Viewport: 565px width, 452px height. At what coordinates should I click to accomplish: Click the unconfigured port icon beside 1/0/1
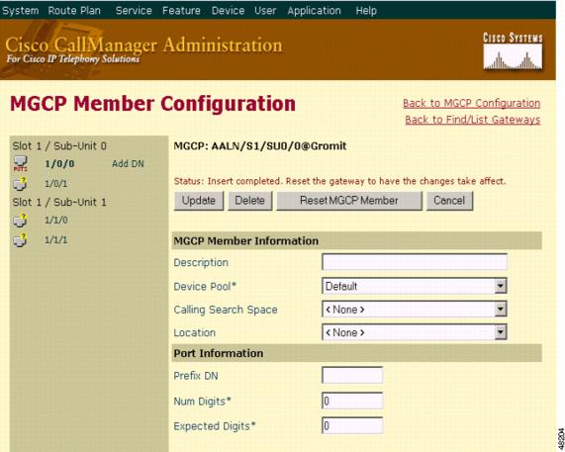tap(20, 183)
